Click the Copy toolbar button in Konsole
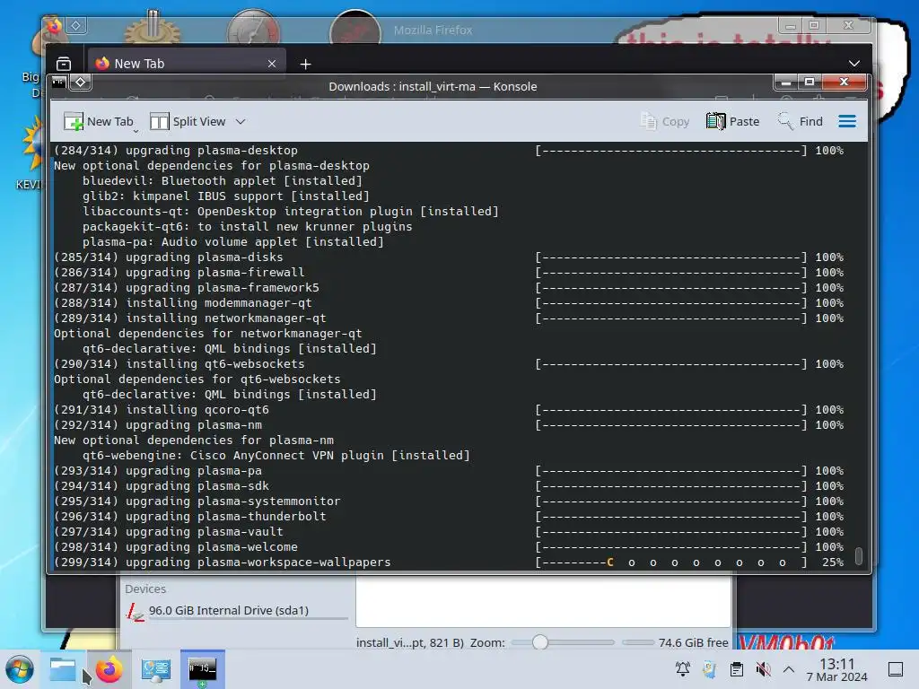Image resolution: width=919 pixels, height=689 pixels. click(665, 121)
